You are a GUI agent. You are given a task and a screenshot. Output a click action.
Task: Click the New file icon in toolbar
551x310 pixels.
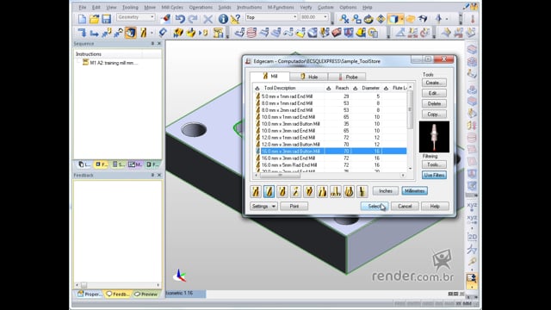[x=82, y=19]
